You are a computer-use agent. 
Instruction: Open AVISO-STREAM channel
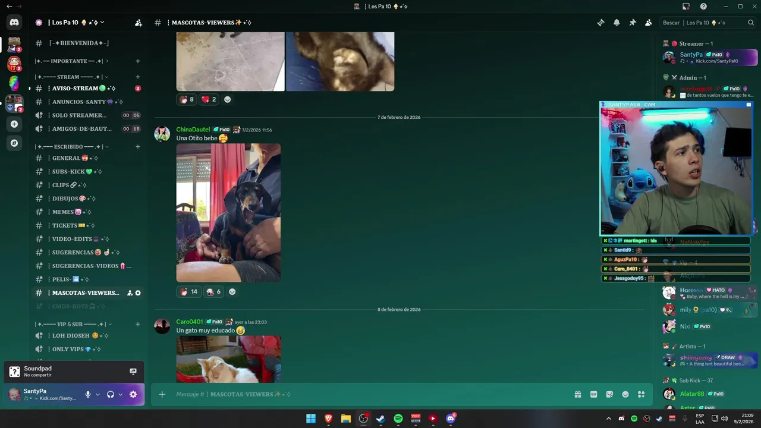[x=87, y=89]
